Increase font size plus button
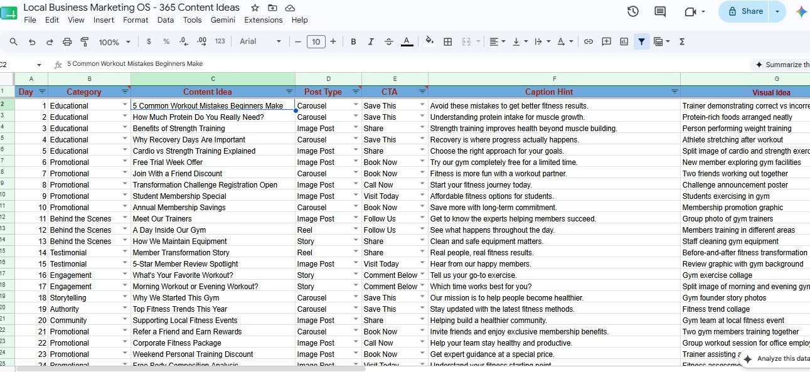810x372 pixels. (333, 42)
